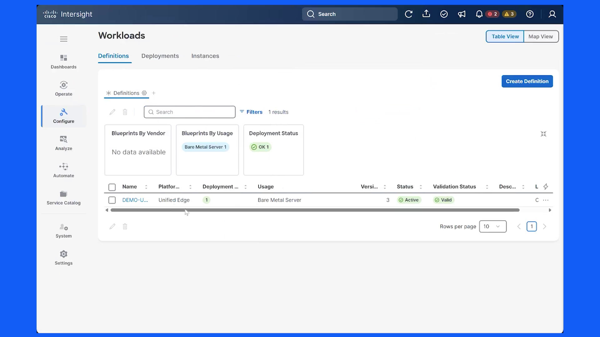Open the announcements megaphone icon
This screenshot has width=600, height=337.
[x=462, y=14]
